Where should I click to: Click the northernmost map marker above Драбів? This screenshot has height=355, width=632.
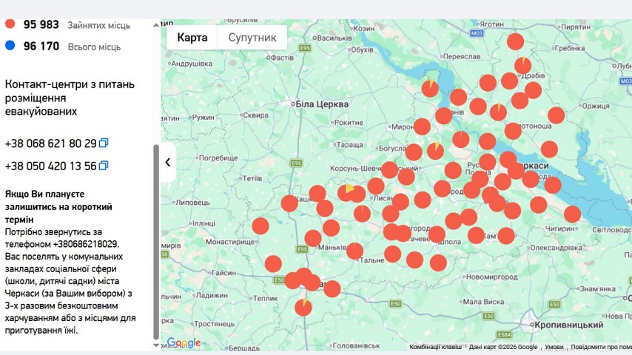(516, 41)
